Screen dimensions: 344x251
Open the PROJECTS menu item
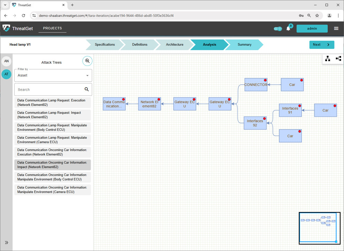[x=52, y=28]
